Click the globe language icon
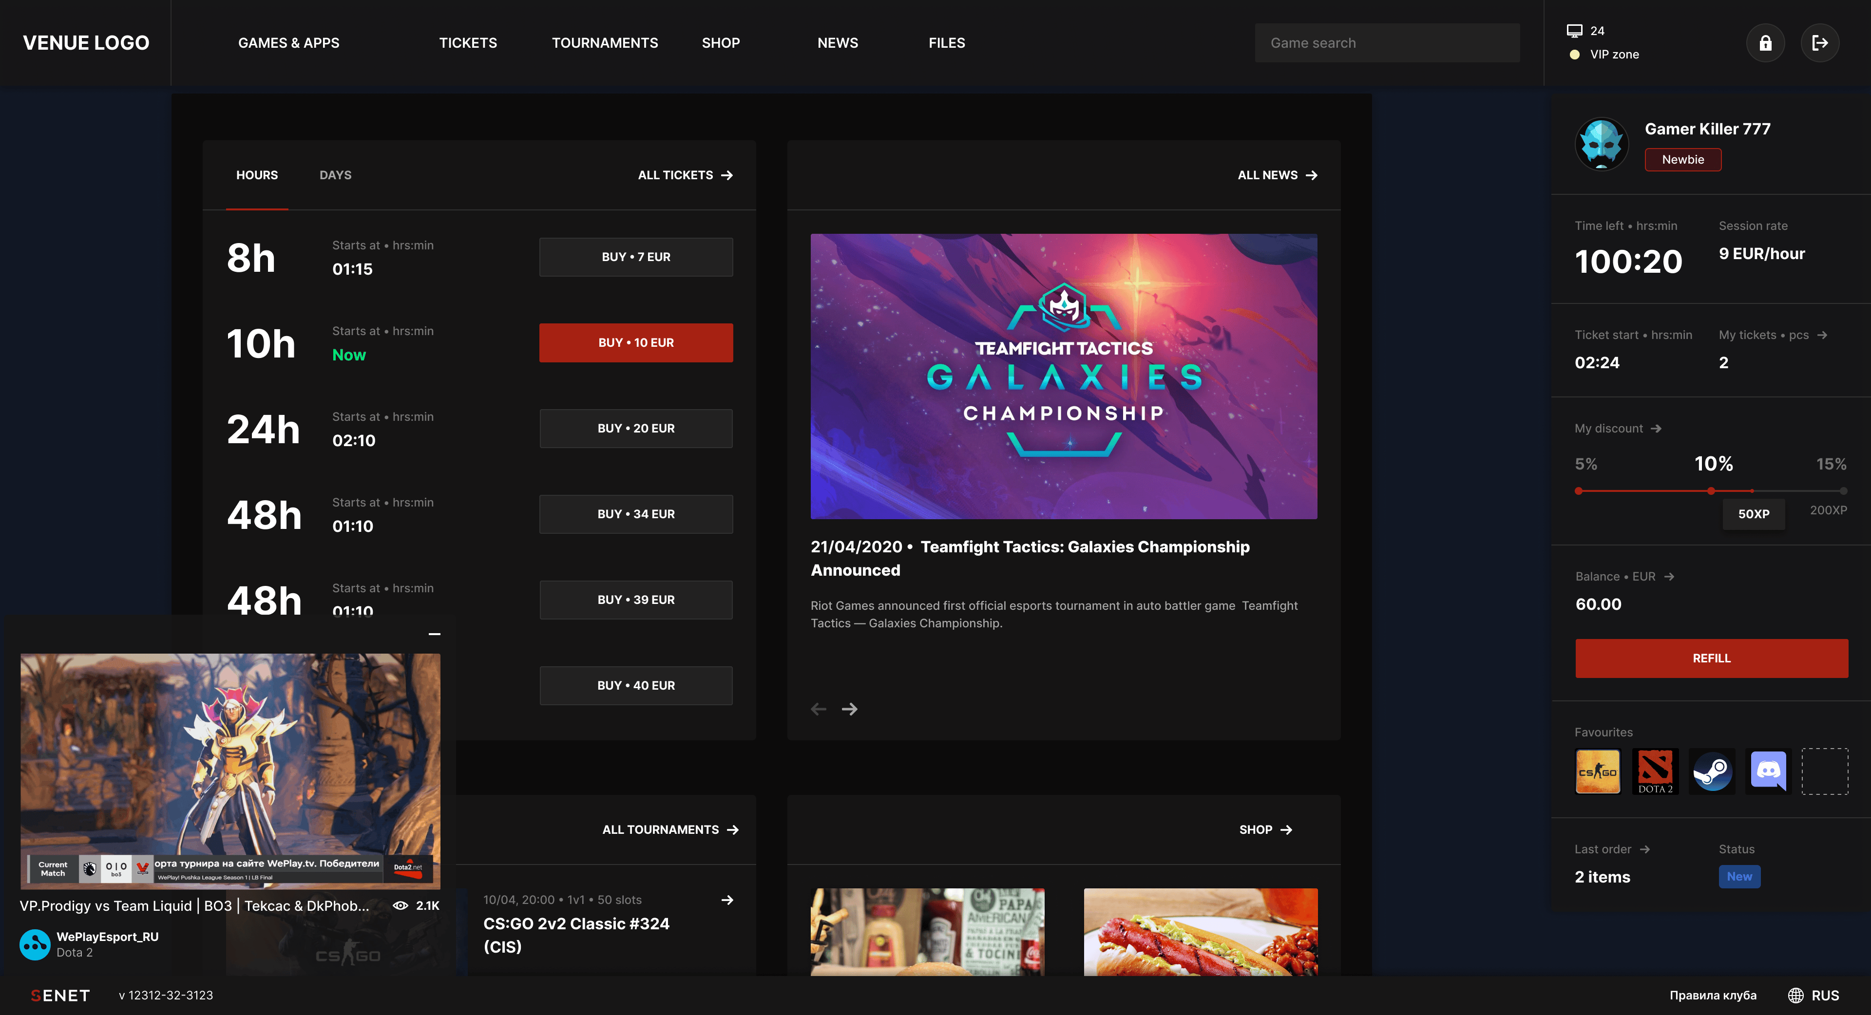 click(x=1795, y=996)
